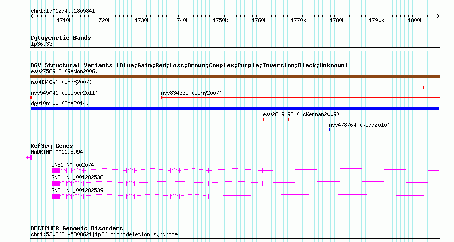Click the ruler's right arrowhead

(x=438, y=16)
